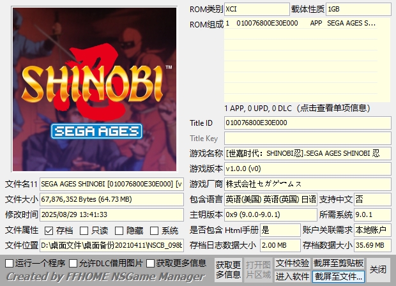Click the 文件位置 file path field
The image size is (396, 286).
click(x=111, y=245)
